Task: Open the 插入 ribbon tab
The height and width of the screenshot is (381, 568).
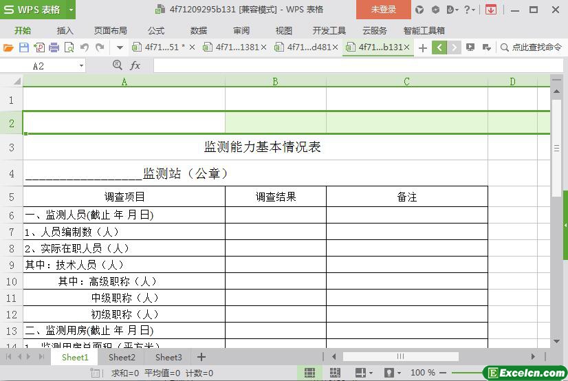Action: (65, 30)
